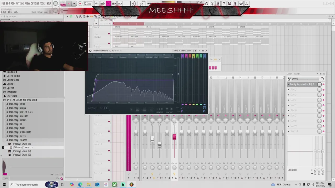This screenshot has width=335, height=188.
Task: Click the main level slider handle in EQ
Action: click(178, 74)
